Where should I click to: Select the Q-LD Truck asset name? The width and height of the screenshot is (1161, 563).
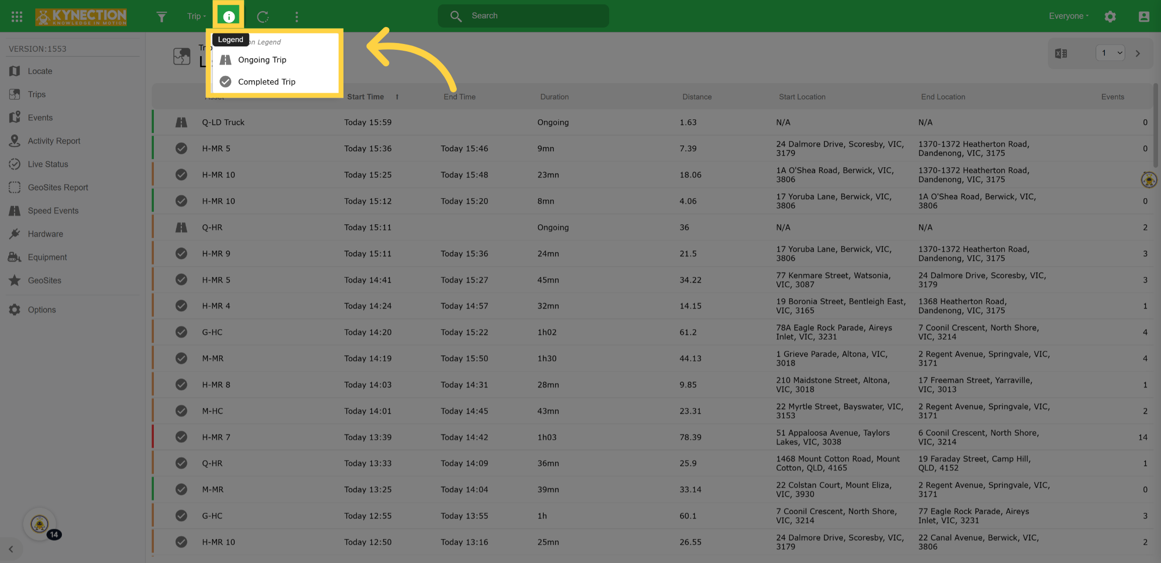[223, 122]
